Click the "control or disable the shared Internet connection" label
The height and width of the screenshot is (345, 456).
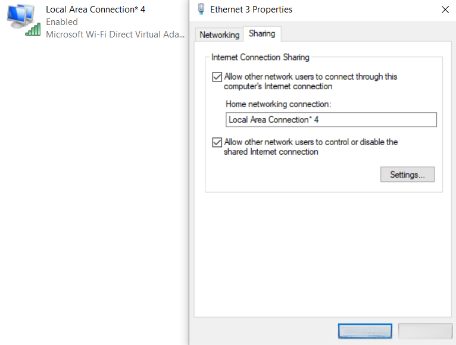(310, 147)
